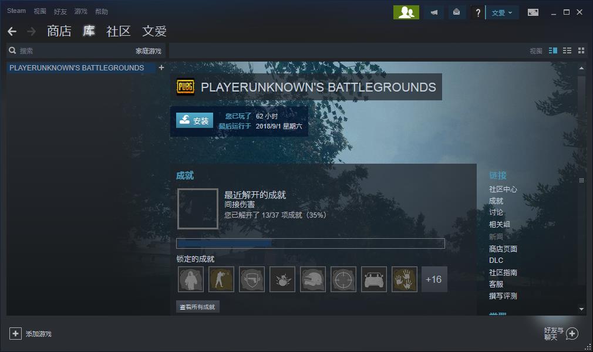Image resolution: width=593 pixels, height=352 pixels.
Task: Switch to grid view layout
Action: pyautogui.click(x=581, y=50)
